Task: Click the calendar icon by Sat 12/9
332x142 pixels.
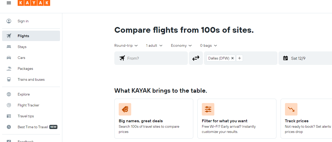Action: pyautogui.click(x=285, y=58)
